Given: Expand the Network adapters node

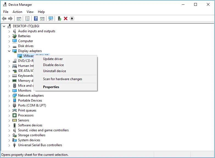Looking at the screenshot, I should click(9, 96).
